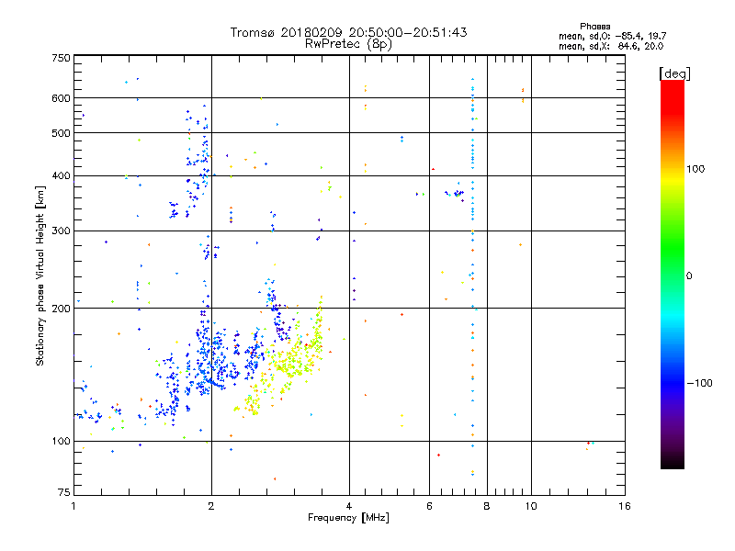
Task: Click the y-axis tick label "100"
Action: coord(61,442)
